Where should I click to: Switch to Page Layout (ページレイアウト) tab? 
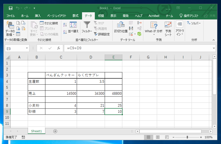coord(57,16)
